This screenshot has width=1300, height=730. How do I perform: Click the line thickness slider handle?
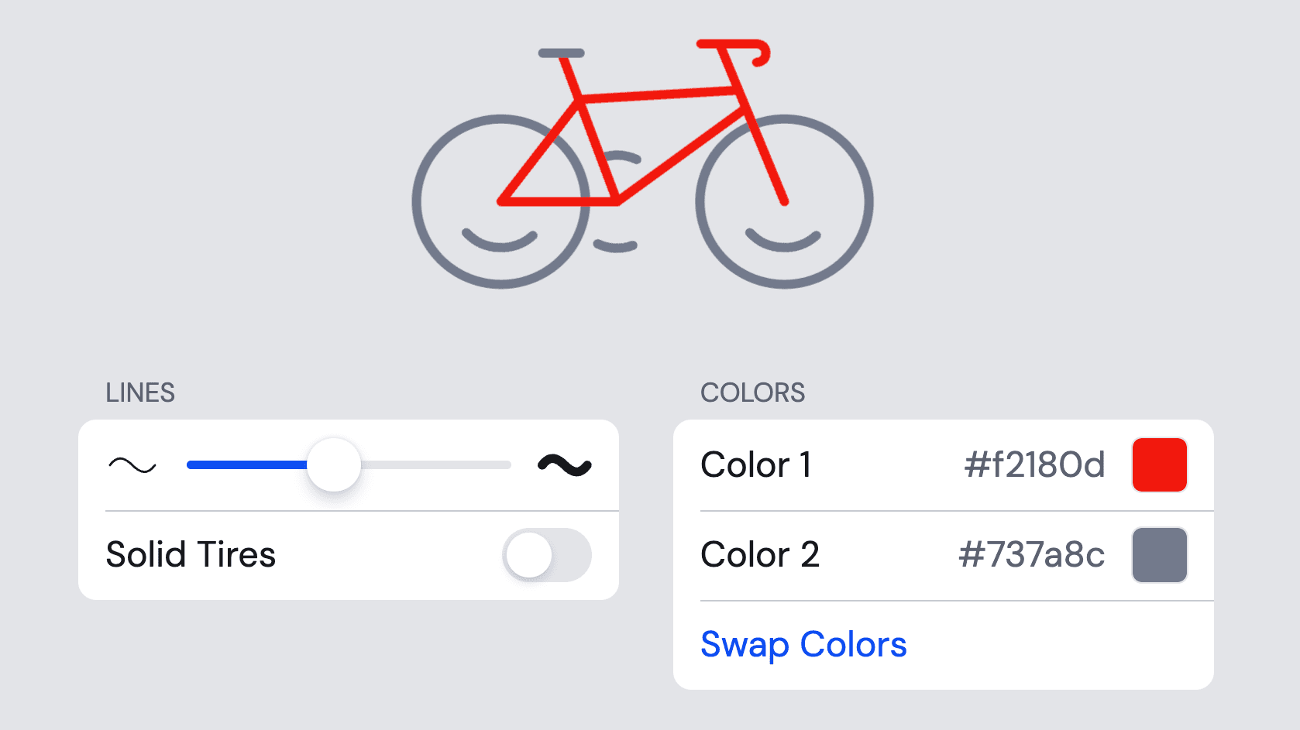point(334,465)
